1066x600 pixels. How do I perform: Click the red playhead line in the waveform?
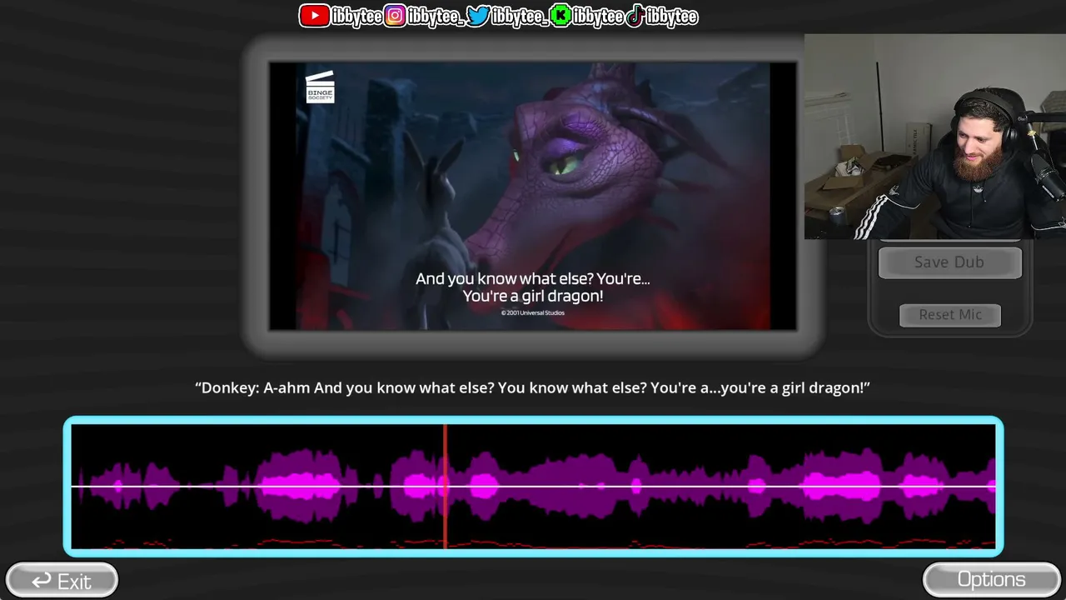click(446, 486)
